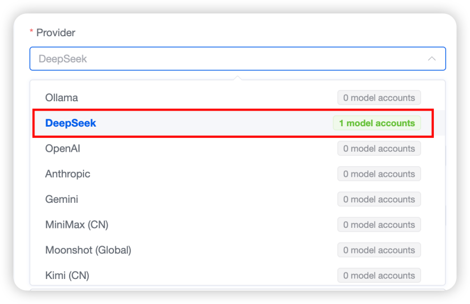Screen dimensions: 470x304
Task: Click the Provider select field
Action: tap(237, 59)
